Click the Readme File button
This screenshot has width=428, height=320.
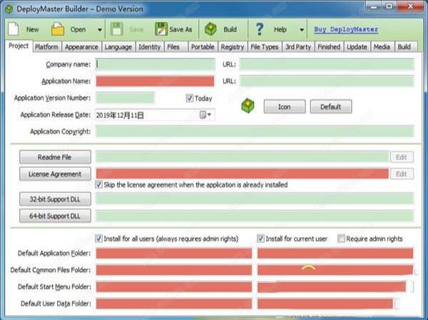[55, 157]
